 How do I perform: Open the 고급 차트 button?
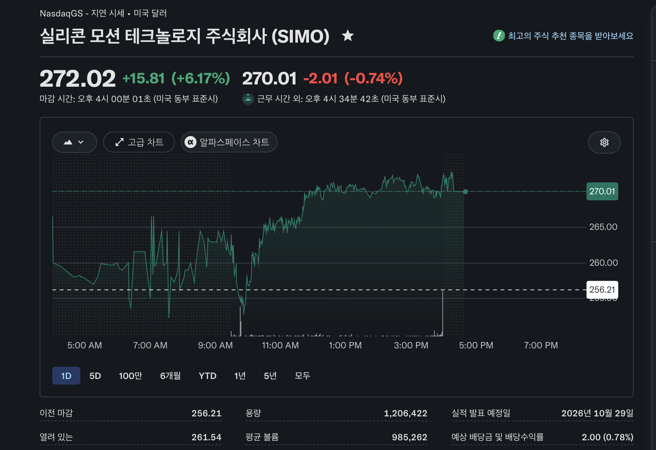tap(139, 142)
